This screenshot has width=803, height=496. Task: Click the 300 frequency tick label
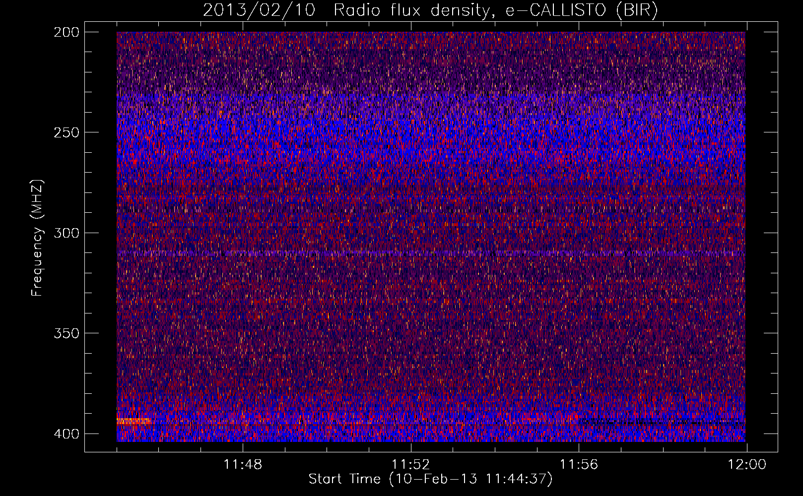(67, 233)
